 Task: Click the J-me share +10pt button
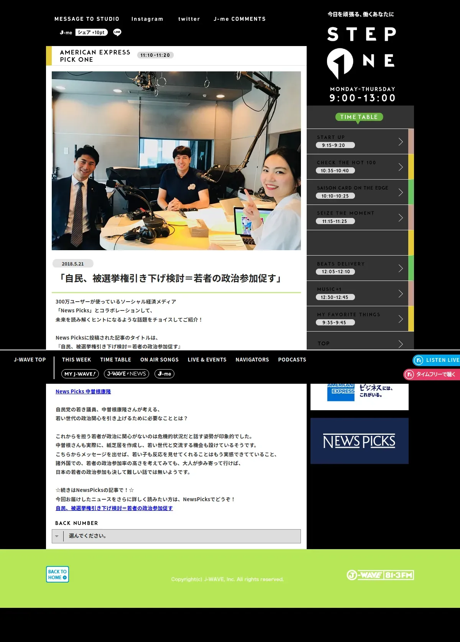coord(84,33)
